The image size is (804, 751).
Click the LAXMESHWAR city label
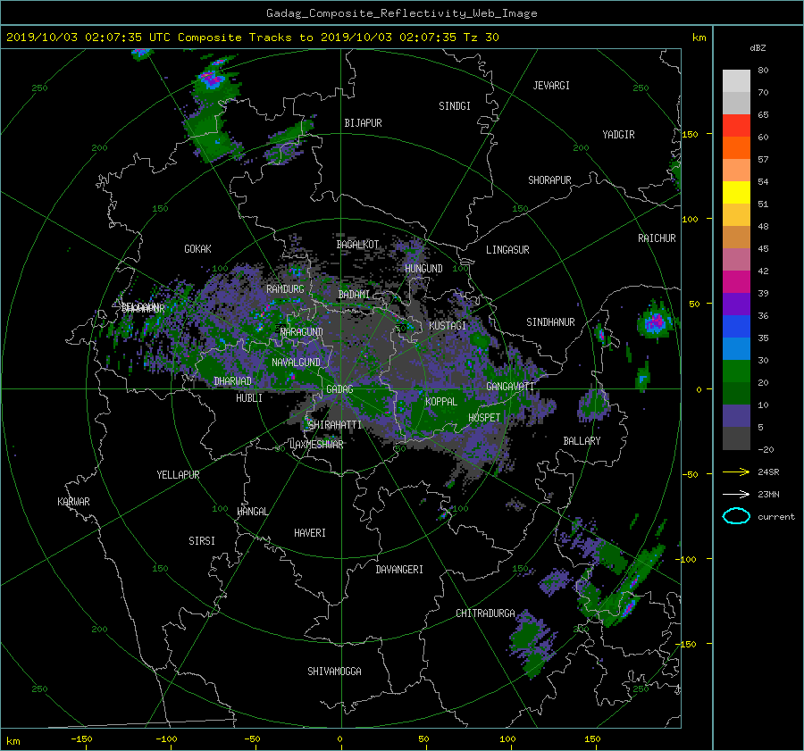(x=316, y=445)
